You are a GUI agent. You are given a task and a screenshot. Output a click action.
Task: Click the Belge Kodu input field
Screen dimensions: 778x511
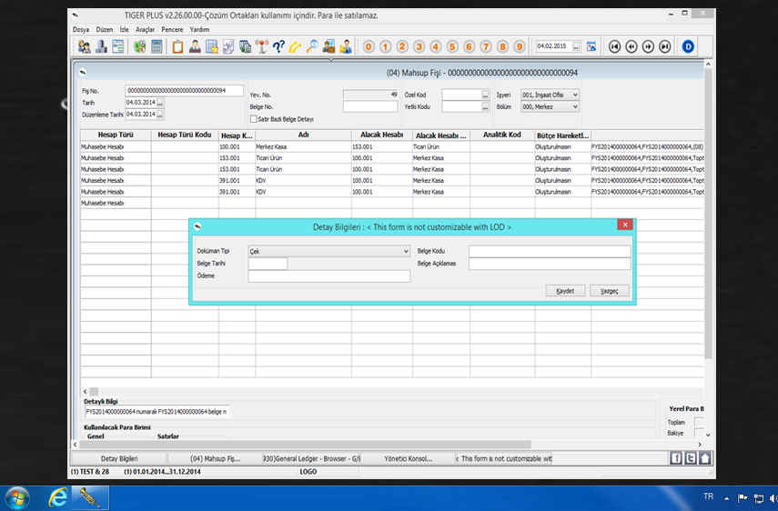[x=550, y=251]
